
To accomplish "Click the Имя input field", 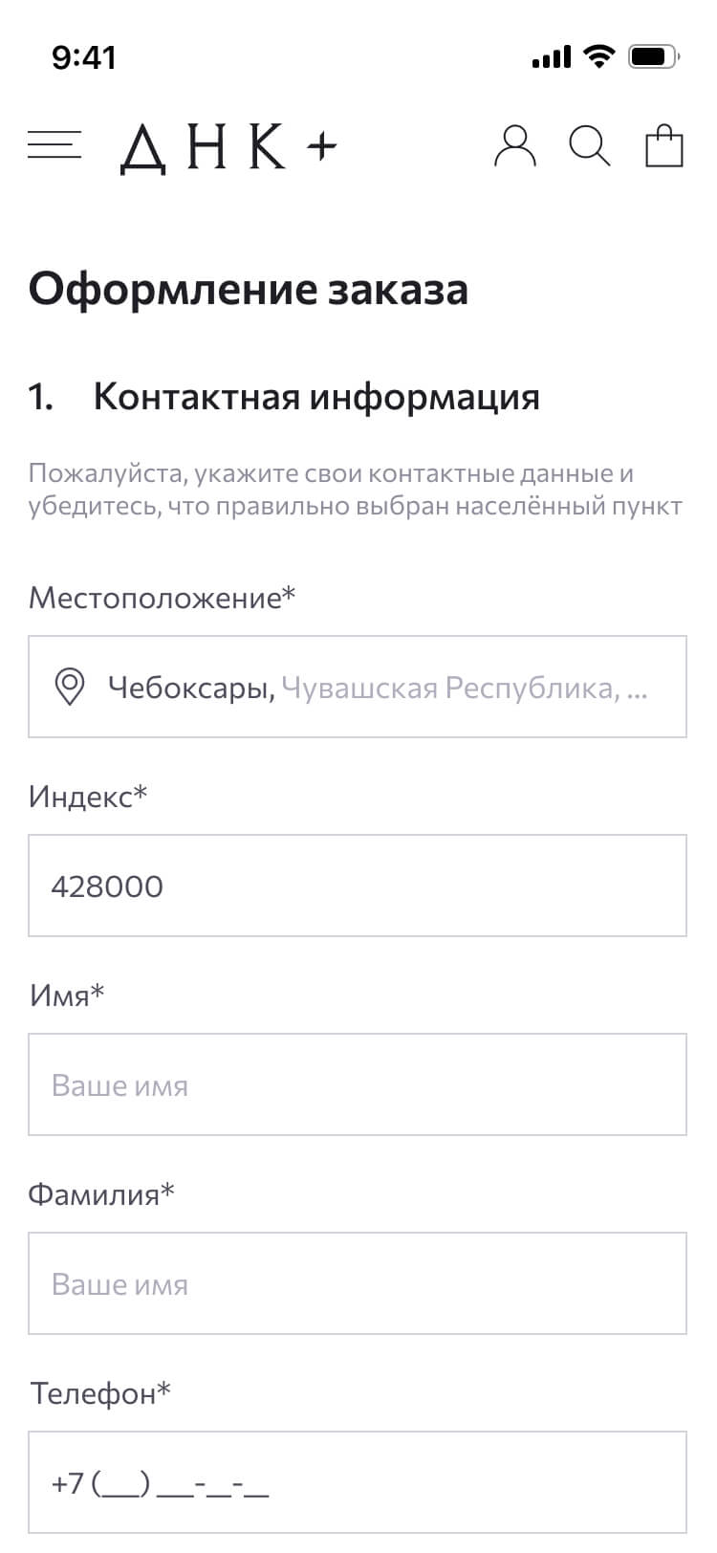I will [x=358, y=1084].
